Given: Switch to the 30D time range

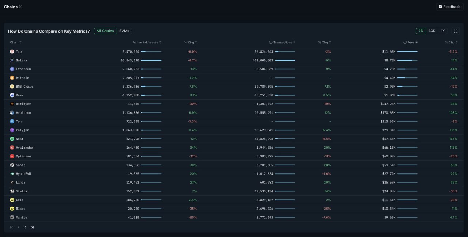Looking at the screenshot, I should coord(432,31).
